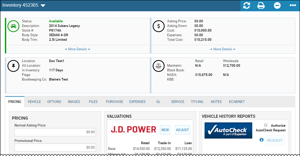The width and height of the screenshot is (300, 156).
Task: Click the Blaine's Test bookkeeping value
Action: 58,80
